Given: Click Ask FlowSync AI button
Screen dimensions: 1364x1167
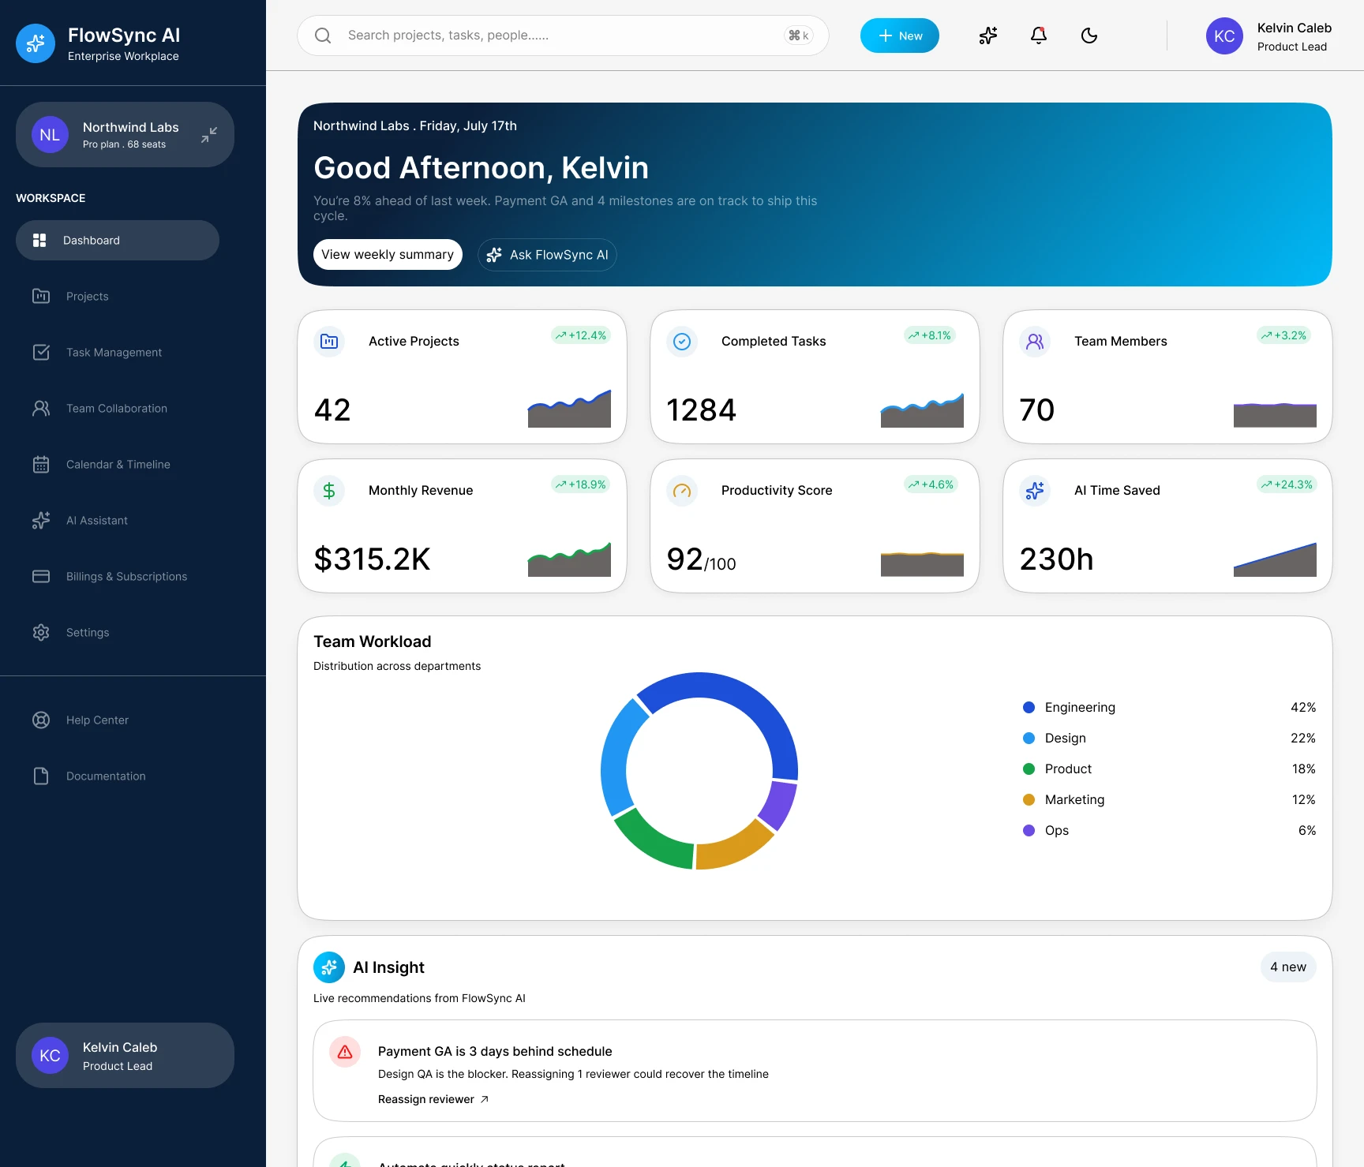Looking at the screenshot, I should pyautogui.click(x=547, y=255).
